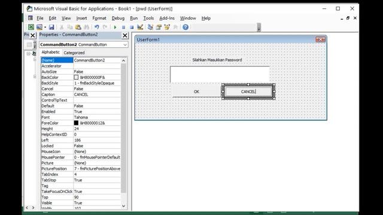This screenshot has height=215, width=383.
Task: Click the CANCEL button on UserForm1
Action: coord(248,91)
